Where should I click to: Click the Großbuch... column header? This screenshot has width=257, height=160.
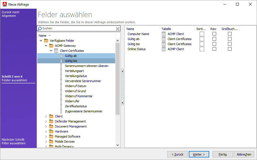click(230, 29)
